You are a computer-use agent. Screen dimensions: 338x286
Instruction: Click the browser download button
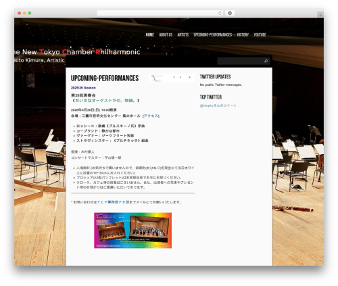pyautogui.click(x=230, y=13)
